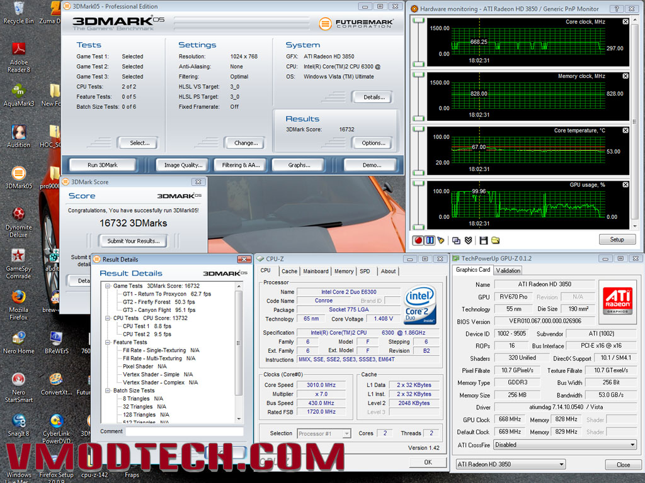Image resolution: width=645 pixels, height=483 pixels.
Task: Click the Filtering & AA... button
Action: pyautogui.click(x=241, y=165)
